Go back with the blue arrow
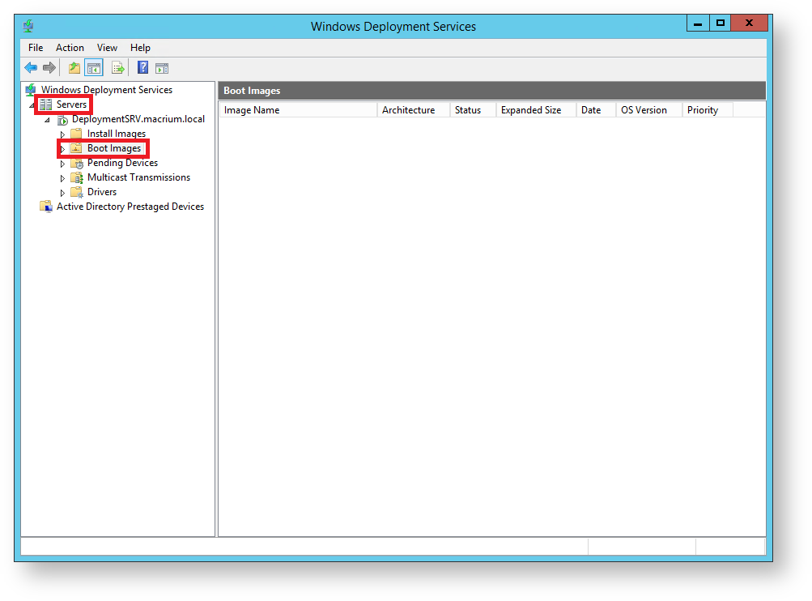Viewport: 812px width, 601px height. coord(31,67)
